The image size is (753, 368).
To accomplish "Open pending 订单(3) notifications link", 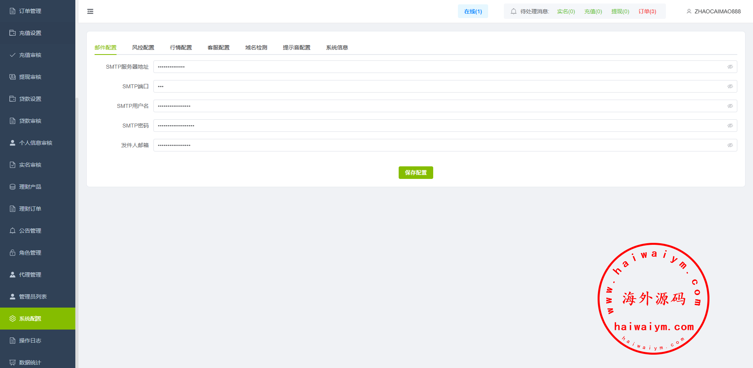I will tap(647, 11).
